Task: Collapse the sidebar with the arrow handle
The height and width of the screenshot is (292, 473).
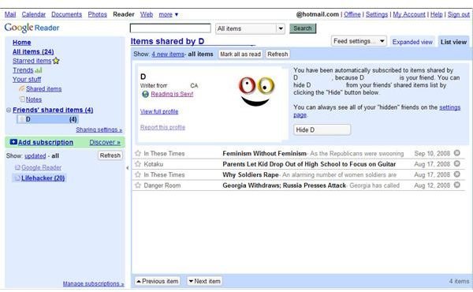Action: 127,168
